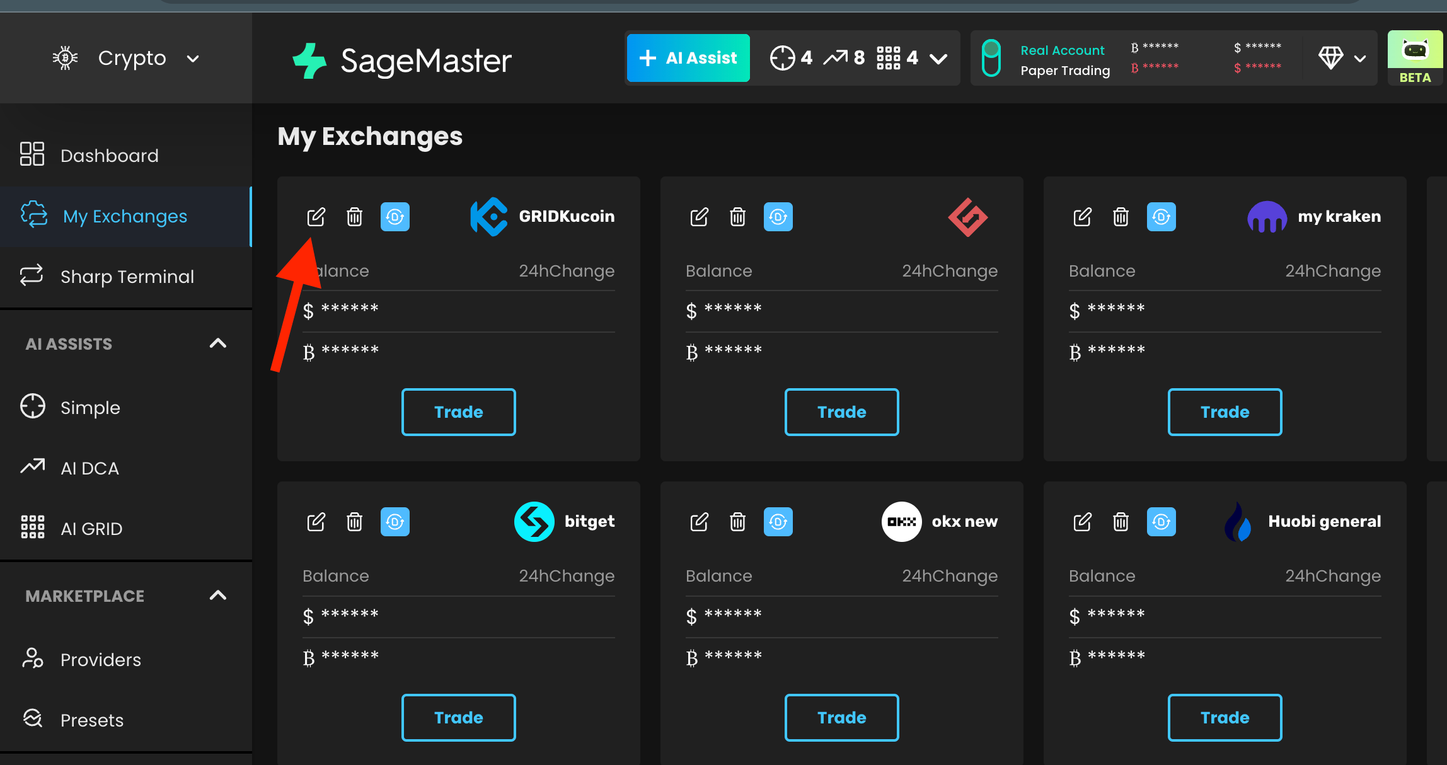Image resolution: width=1447 pixels, height=765 pixels.
Task: Toggle Real Account / Paper Trading switch
Action: click(x=991, y=58)
